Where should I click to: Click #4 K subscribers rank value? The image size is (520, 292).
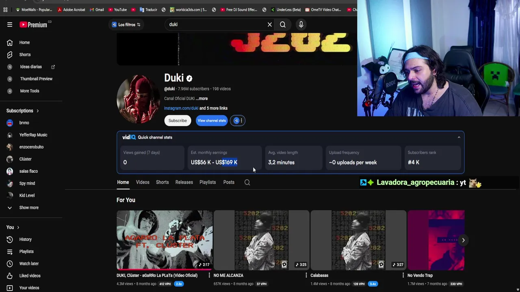pos(414,162)
